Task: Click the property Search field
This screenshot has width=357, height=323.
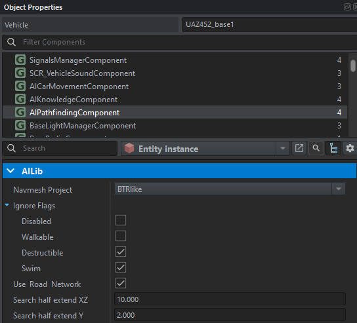Action: (60, 148)
